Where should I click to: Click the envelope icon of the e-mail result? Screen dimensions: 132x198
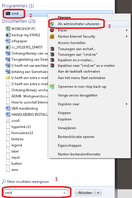pos(8,78)
